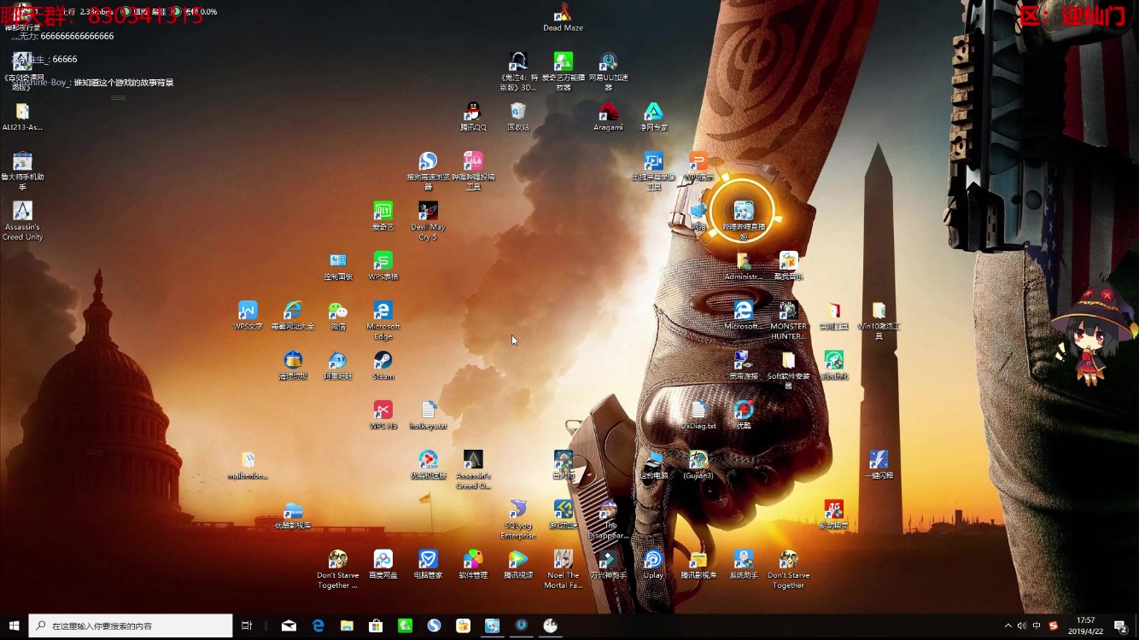Expand the hidden system tray icons

click(1008, 625)
